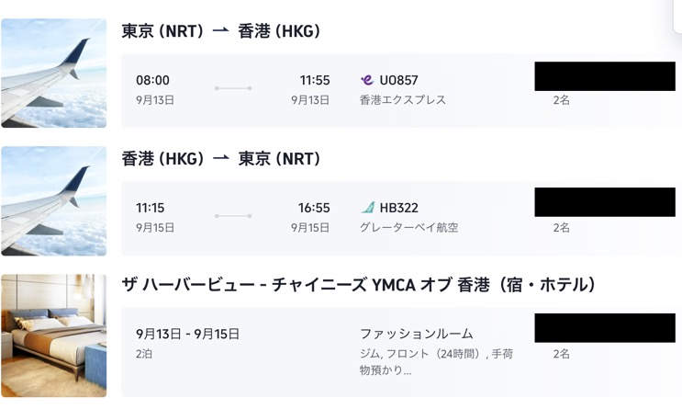682x409 pixels.
Task: Click the 香港エクスプレス airline name
Action: coord(403,99)
